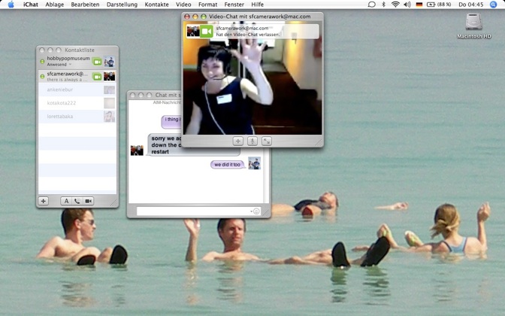This screenshot has height=316, width=505.
Task: Click the green camera icon beside sfcamerawork contact
Action: tap(97, 76)
